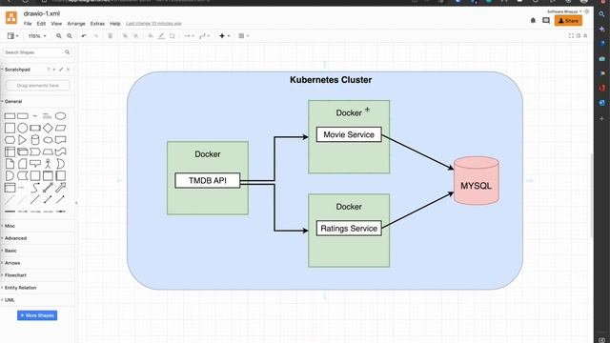The image size is (610, 343).
Task: Click the Kubernetes Cluster title text
Action: 331,80
